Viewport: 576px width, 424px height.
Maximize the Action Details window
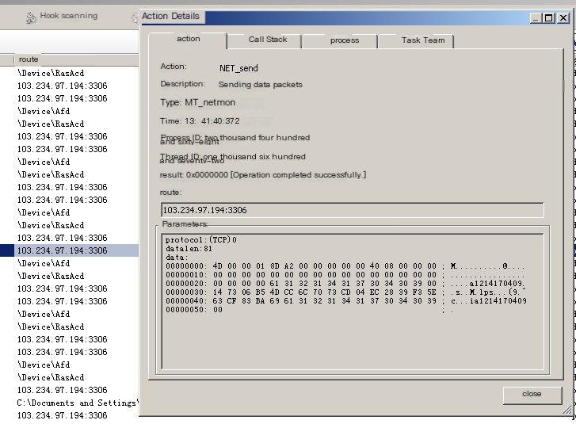[549, 17]
